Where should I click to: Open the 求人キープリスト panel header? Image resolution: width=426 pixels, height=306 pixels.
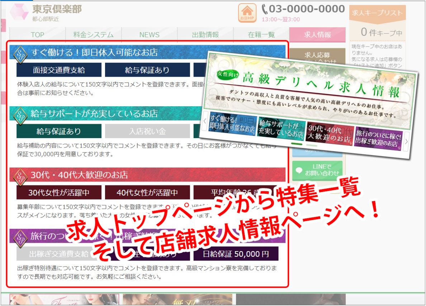[x=377, y=13]
